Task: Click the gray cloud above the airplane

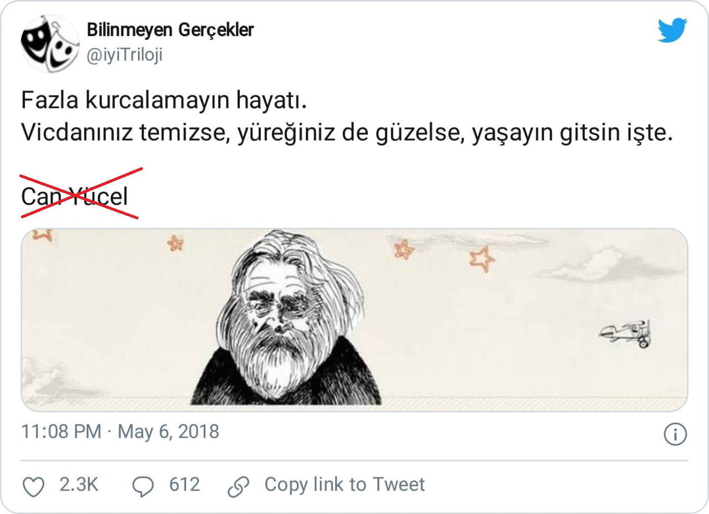Action: 609,265
